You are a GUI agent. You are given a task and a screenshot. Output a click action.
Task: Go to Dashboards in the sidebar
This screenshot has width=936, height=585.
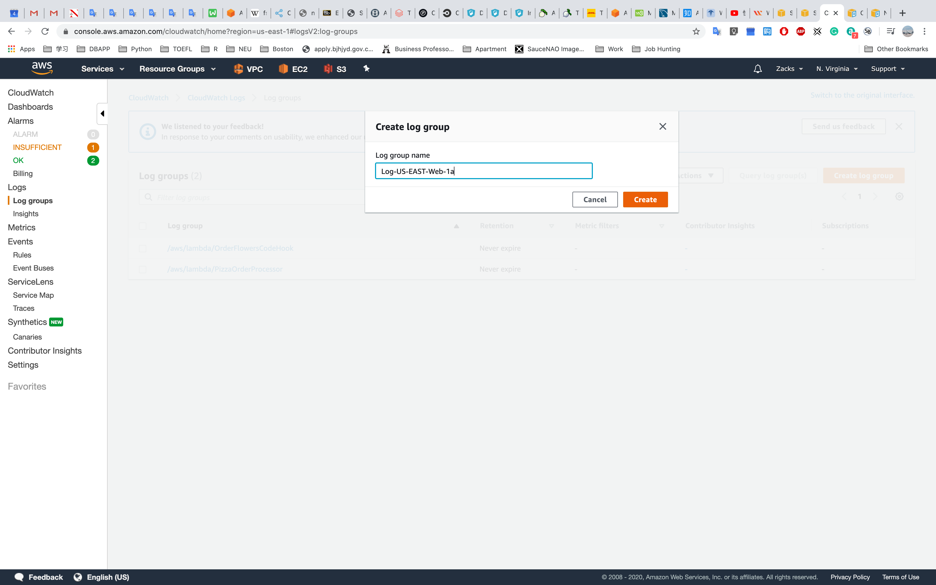coord(30,107)
